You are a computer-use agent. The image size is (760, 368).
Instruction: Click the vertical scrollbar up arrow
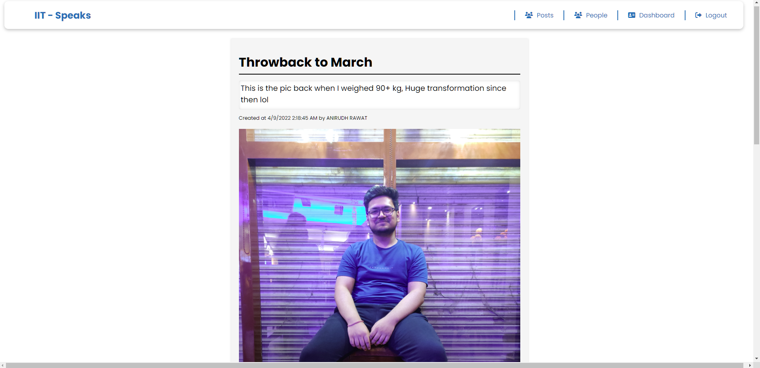[756, 2]
